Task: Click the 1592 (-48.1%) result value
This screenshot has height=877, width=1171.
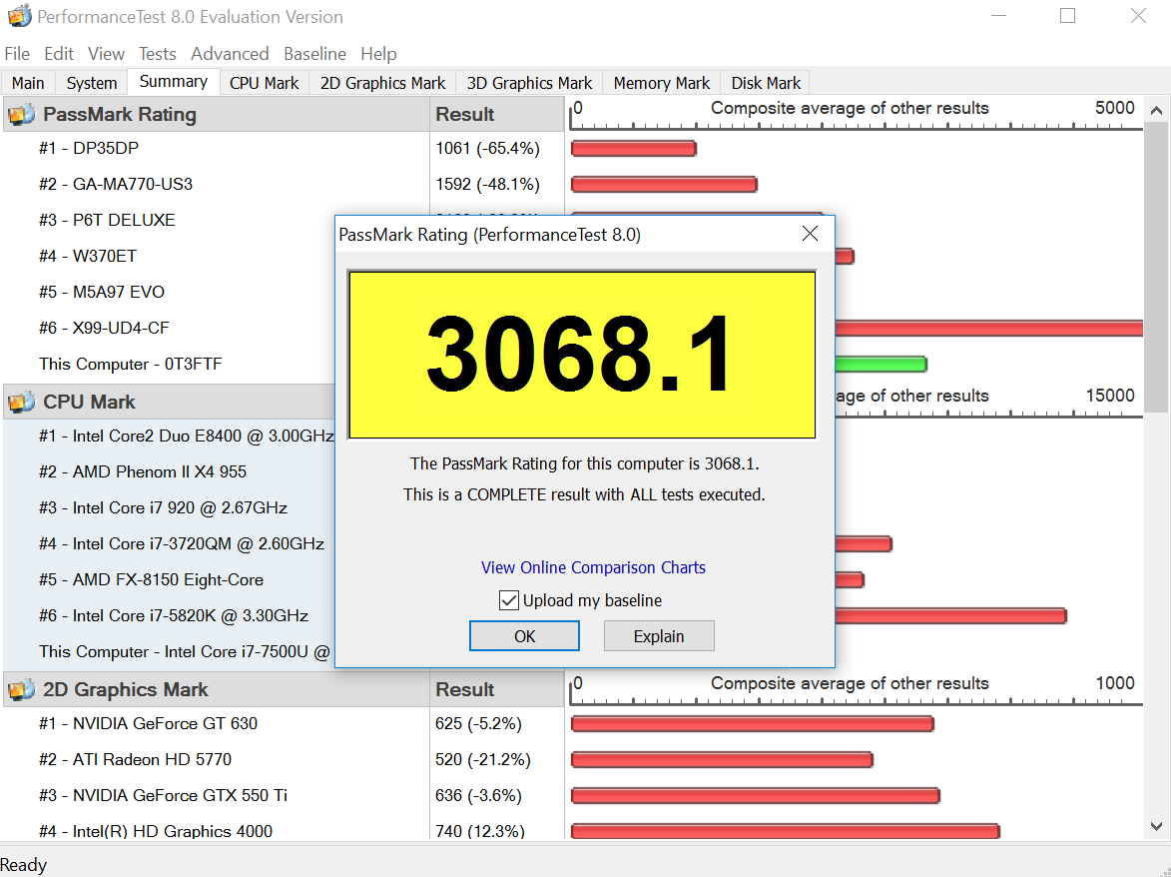Action: pos(488,184)
